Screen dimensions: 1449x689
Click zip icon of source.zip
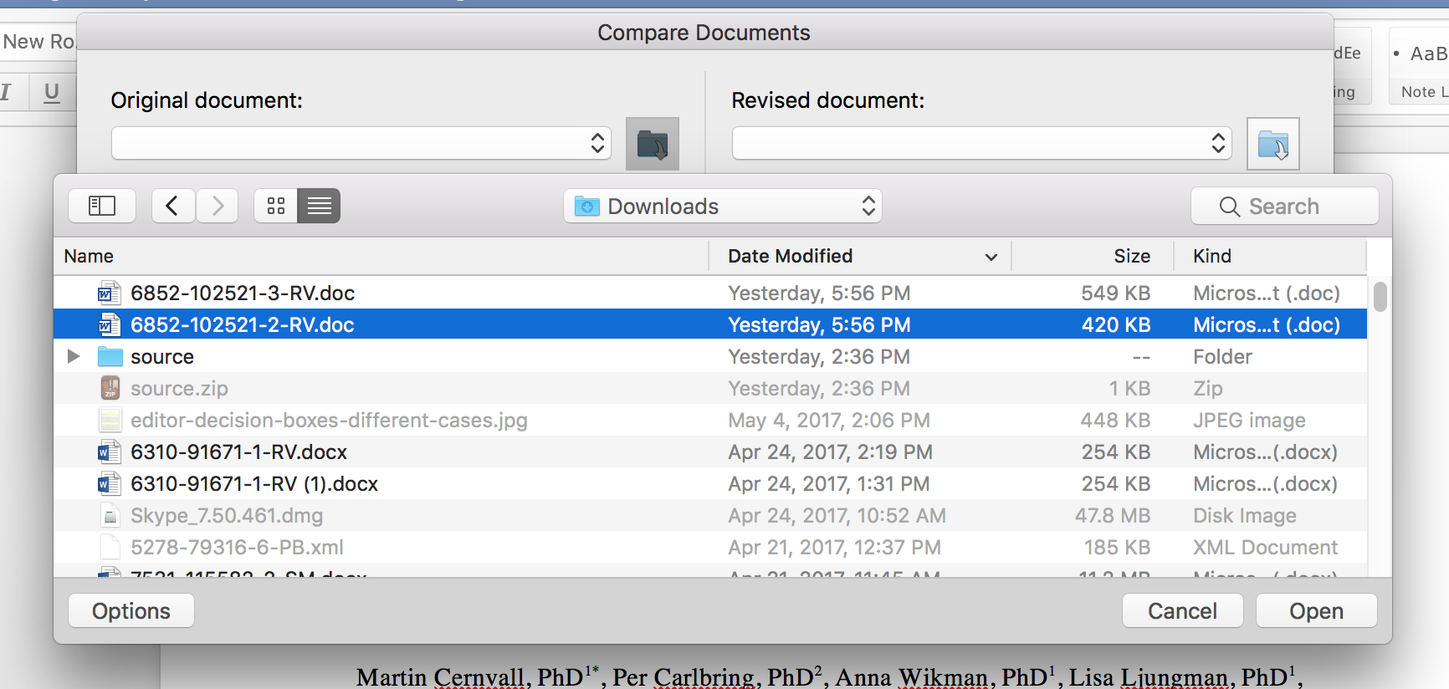[x=110, y=388]
